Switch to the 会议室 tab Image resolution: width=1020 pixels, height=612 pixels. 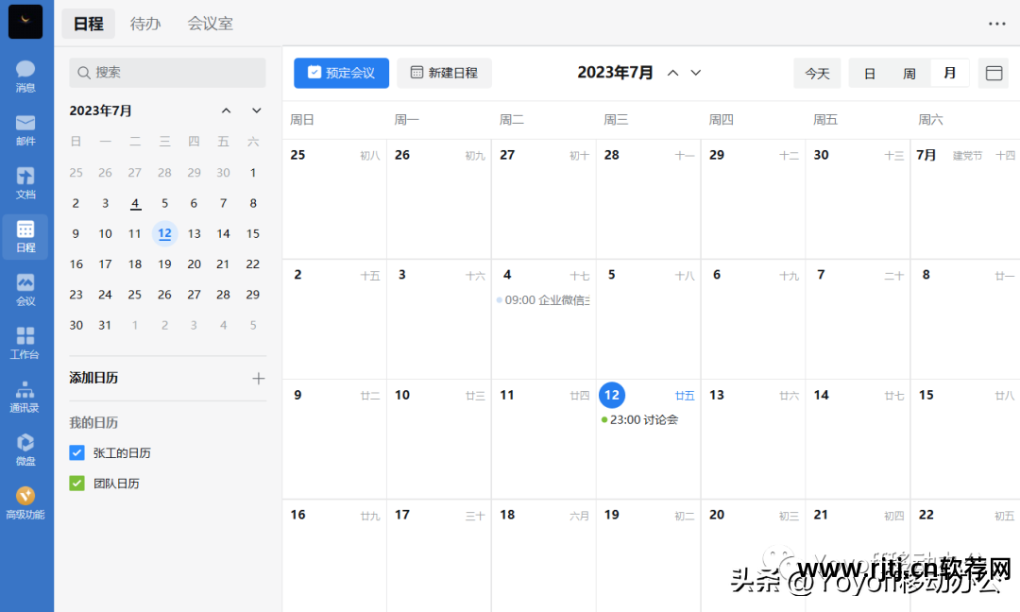[x=210, y=23]
